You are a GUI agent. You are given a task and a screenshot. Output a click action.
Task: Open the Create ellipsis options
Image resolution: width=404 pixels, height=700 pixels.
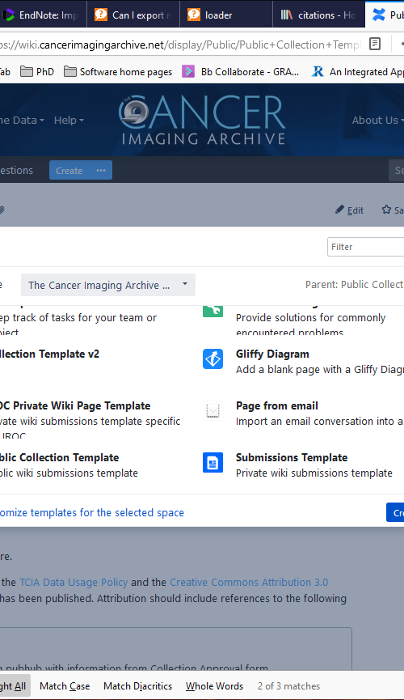click(101, 171)
